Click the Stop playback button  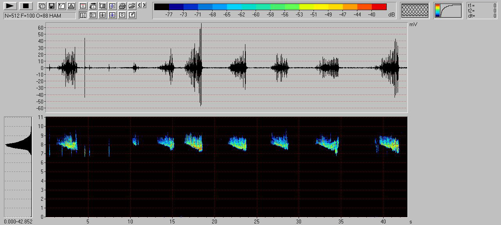click(26, 6)
